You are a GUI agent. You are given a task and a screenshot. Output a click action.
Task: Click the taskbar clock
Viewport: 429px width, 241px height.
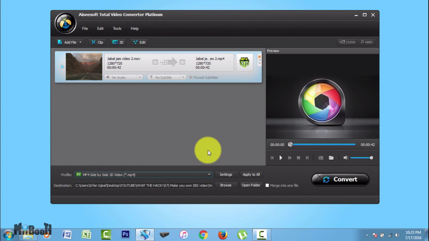click(413, 235)
